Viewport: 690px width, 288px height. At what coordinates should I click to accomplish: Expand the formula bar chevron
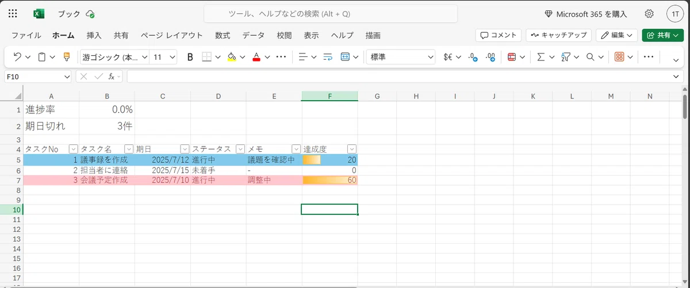[x=676, y=76]
